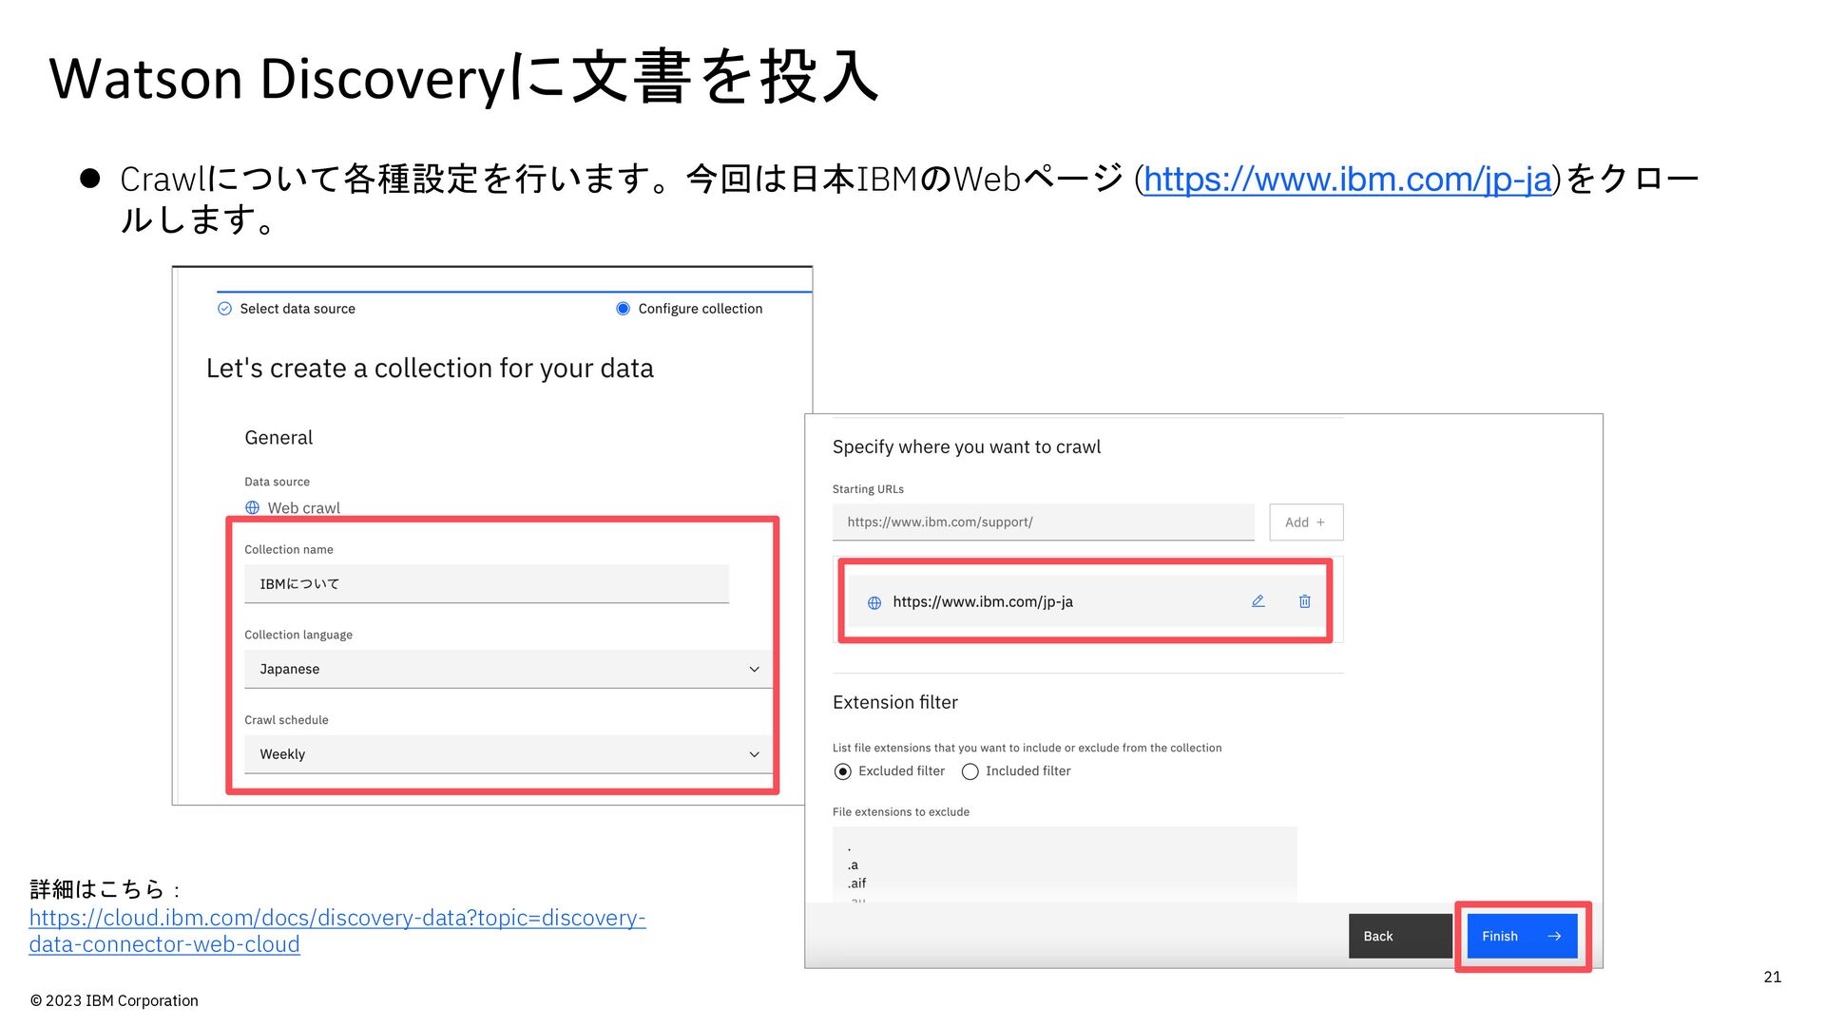Click the Finish button
Viewport: 1825px width, 1026px height.
[1522, 937]
